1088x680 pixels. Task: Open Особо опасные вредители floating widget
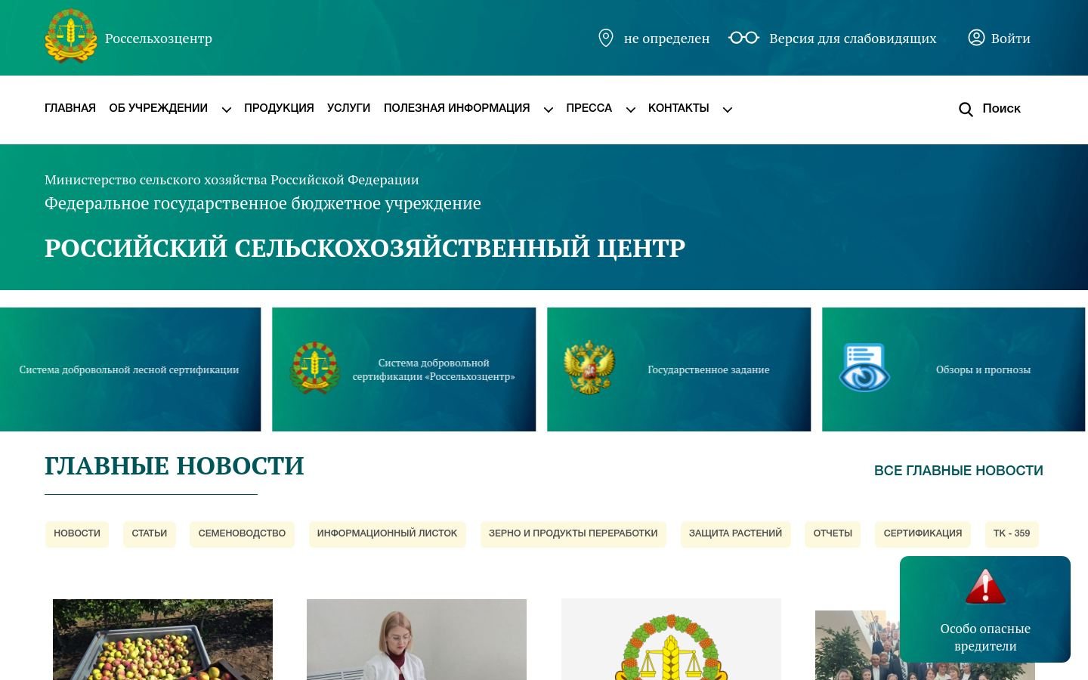tap(985, 609)
